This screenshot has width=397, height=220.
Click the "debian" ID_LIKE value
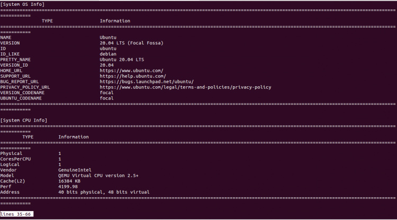pyautogui.click(x=108, y=54)
